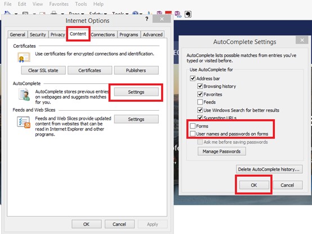
Task: Confirm AutoComplete Settings with OK
Action: coord(254,185)
